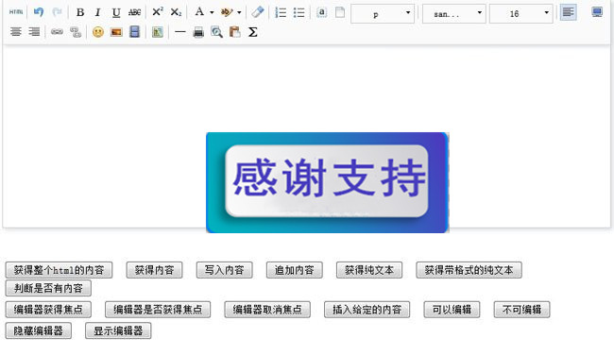Insert an ordered numbered list
The width and height of the screenshot is (614, 355).
(281, 12)
